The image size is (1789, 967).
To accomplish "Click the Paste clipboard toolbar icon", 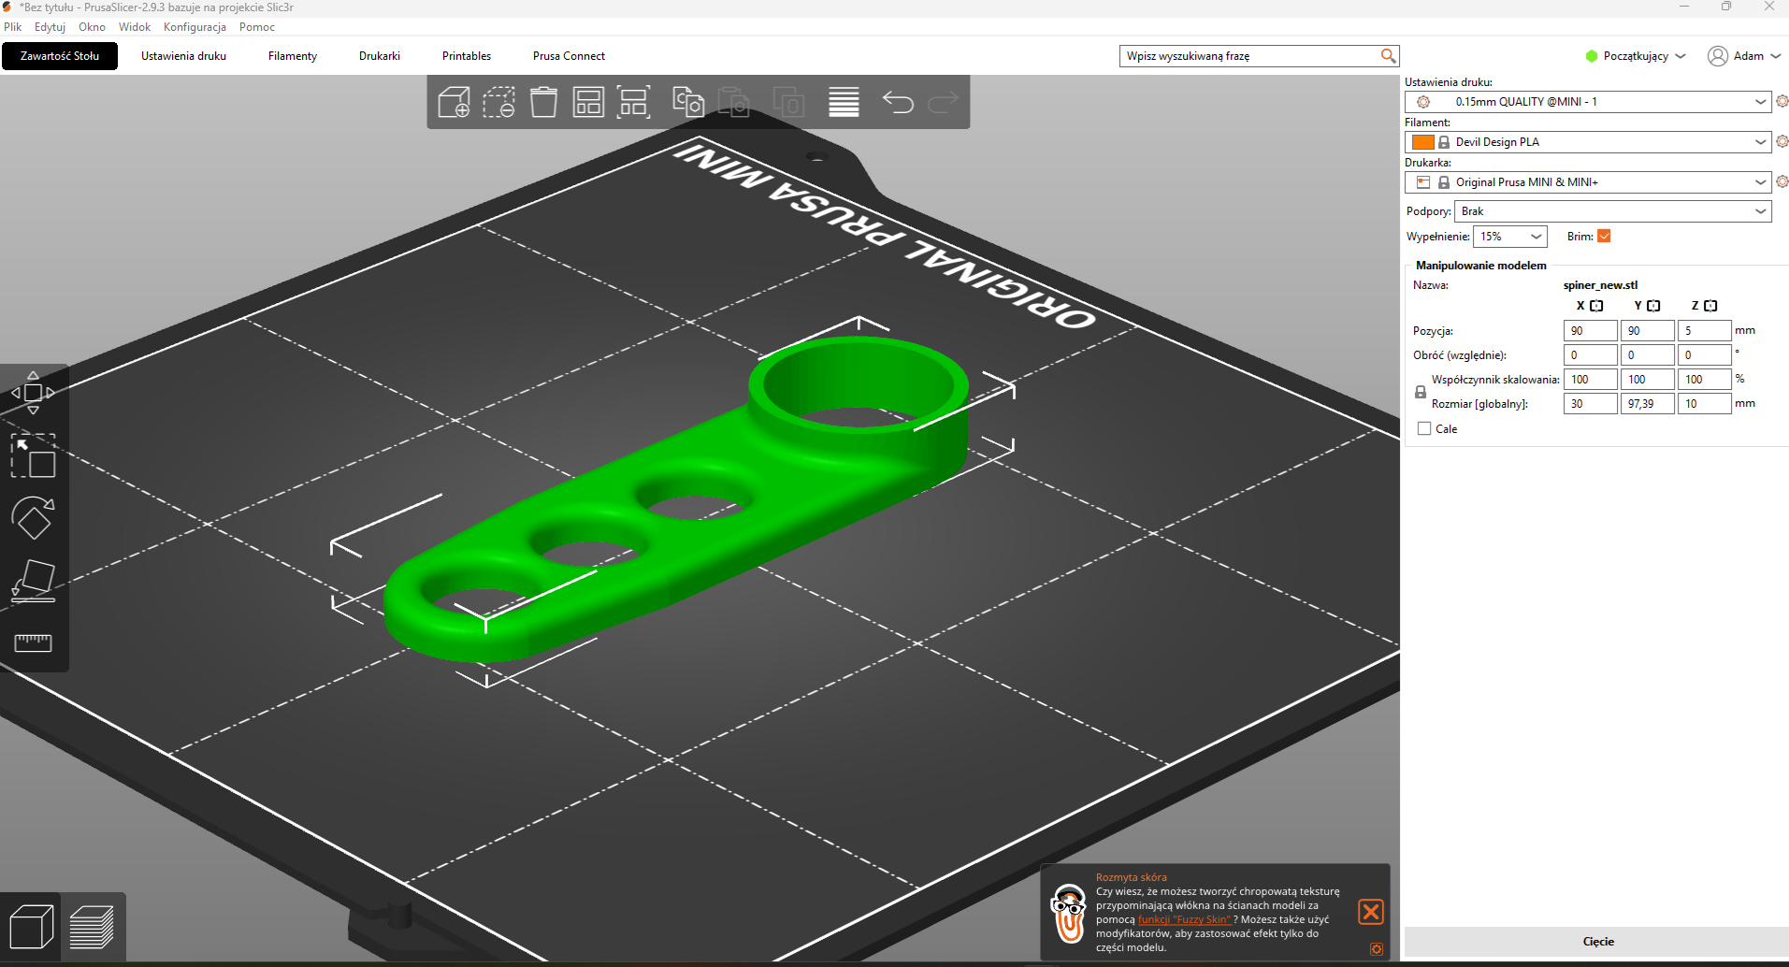I will pos(734,102).
